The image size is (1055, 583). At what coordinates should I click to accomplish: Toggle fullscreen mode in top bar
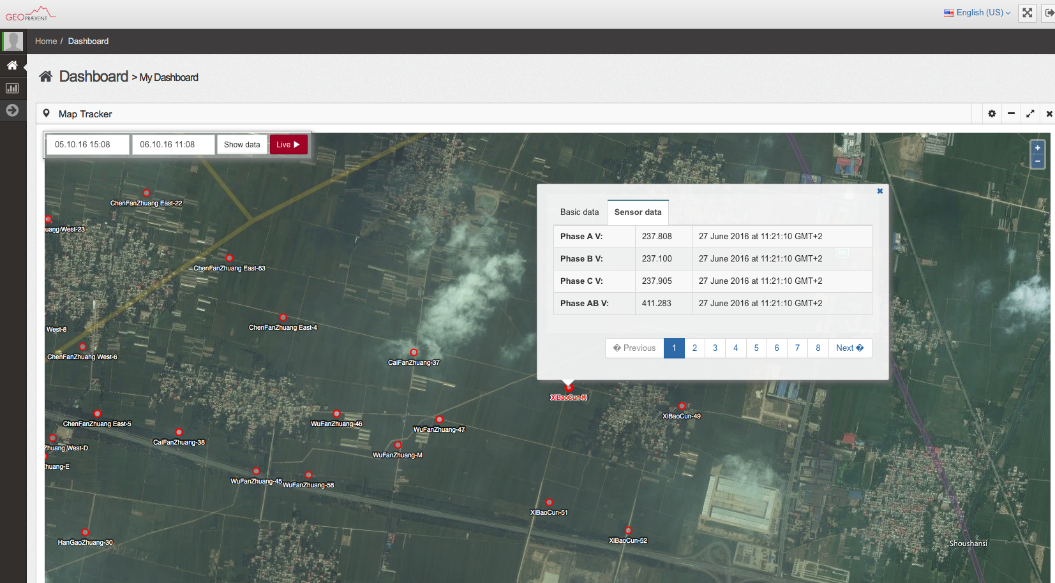point(1027,13)
